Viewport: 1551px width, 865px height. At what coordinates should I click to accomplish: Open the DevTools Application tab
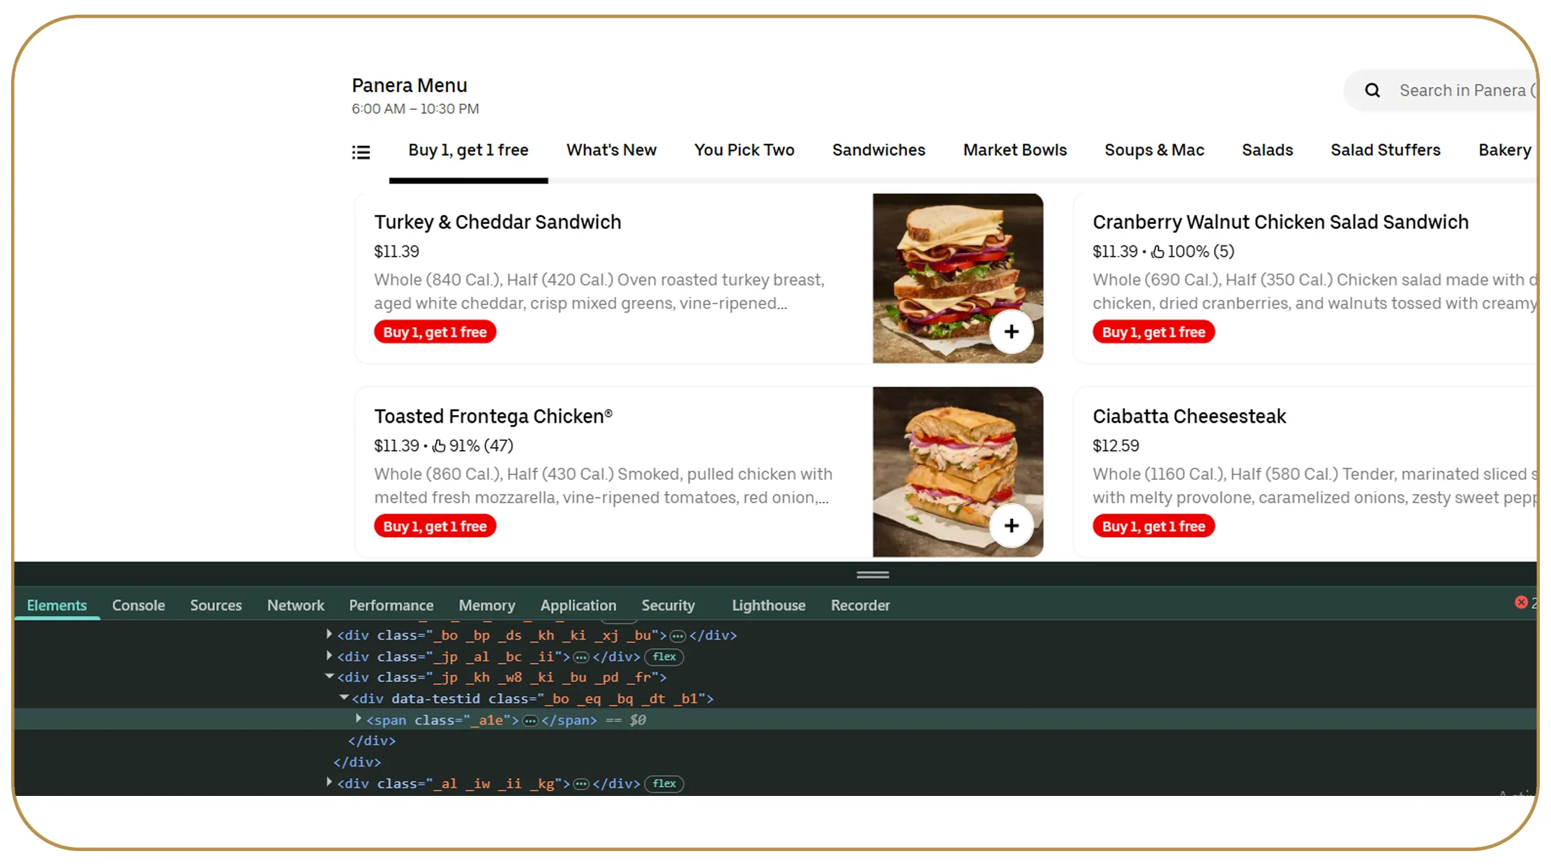[578, 605]
